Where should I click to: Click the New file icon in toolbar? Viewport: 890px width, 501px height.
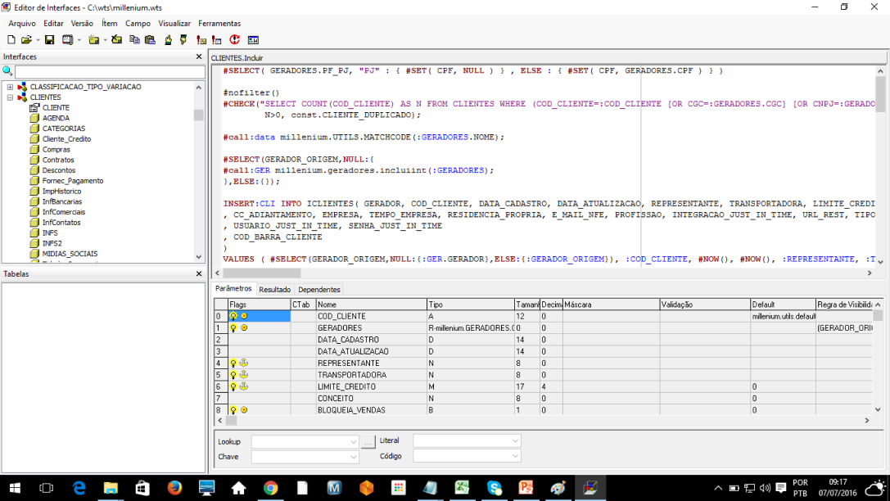(11, 39)
